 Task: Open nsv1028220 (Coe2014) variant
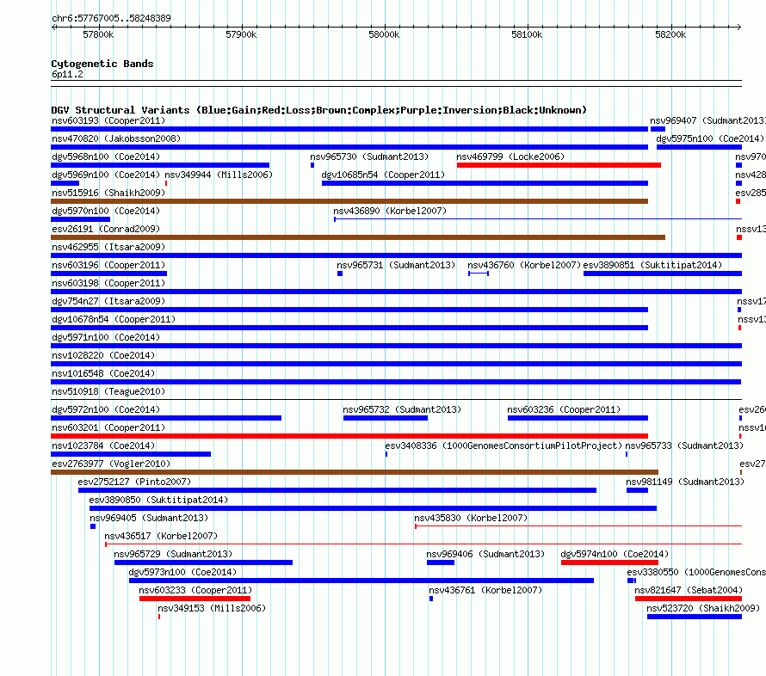[x=396, y=364]
